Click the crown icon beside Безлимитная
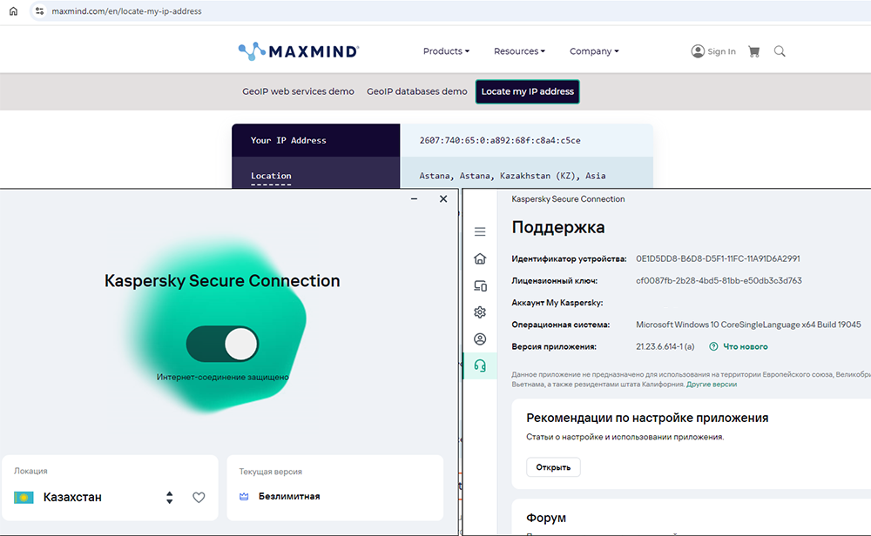This screenshot has width=871, height=536. point(244,497)
